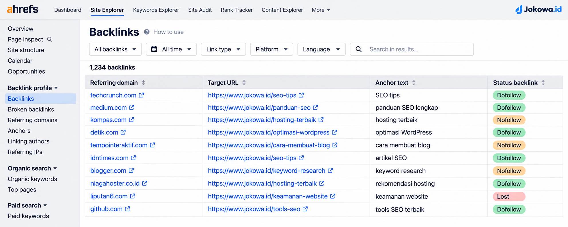Image resolution: width=568 pixels, height=227 pixels.
Task: Click the How to use link
Action: (x=168, y=32)
